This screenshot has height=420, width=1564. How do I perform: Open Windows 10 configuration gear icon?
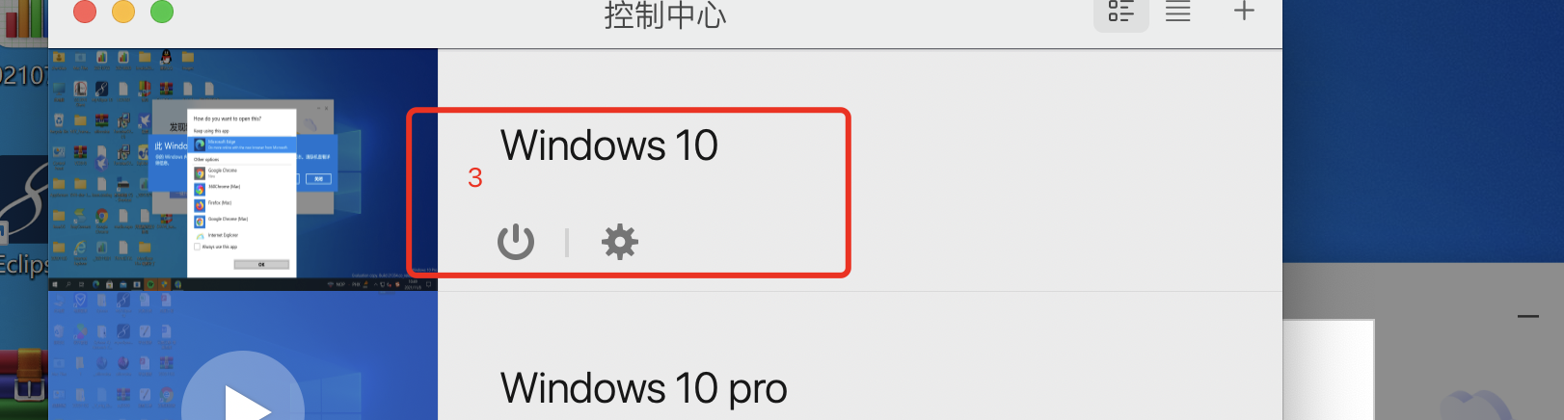pyautogui.click(x=620, y=242)
